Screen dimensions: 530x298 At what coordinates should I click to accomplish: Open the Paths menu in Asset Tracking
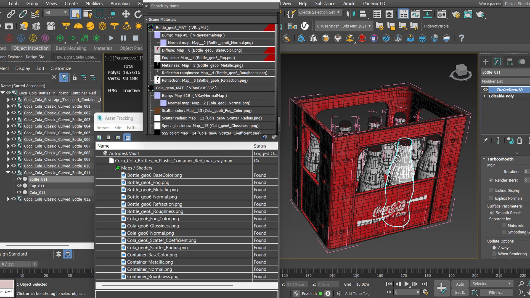coord(132,127)
